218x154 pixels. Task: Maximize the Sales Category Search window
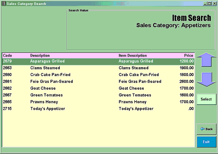click(210, 3)
